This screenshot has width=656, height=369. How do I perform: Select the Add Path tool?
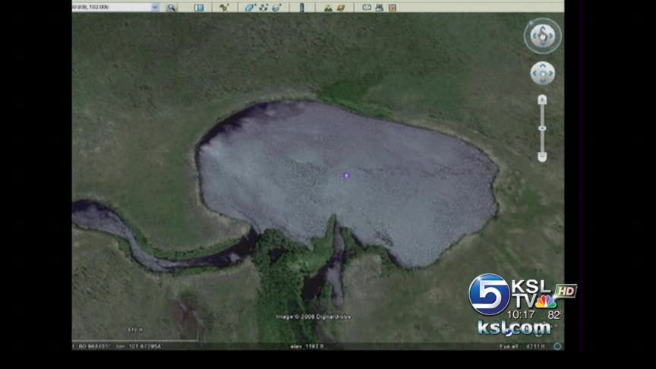(x=263, y=7)
